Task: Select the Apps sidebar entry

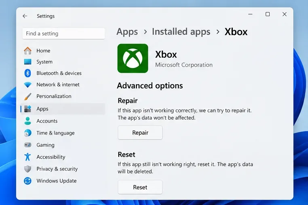Action: point(63,109)
